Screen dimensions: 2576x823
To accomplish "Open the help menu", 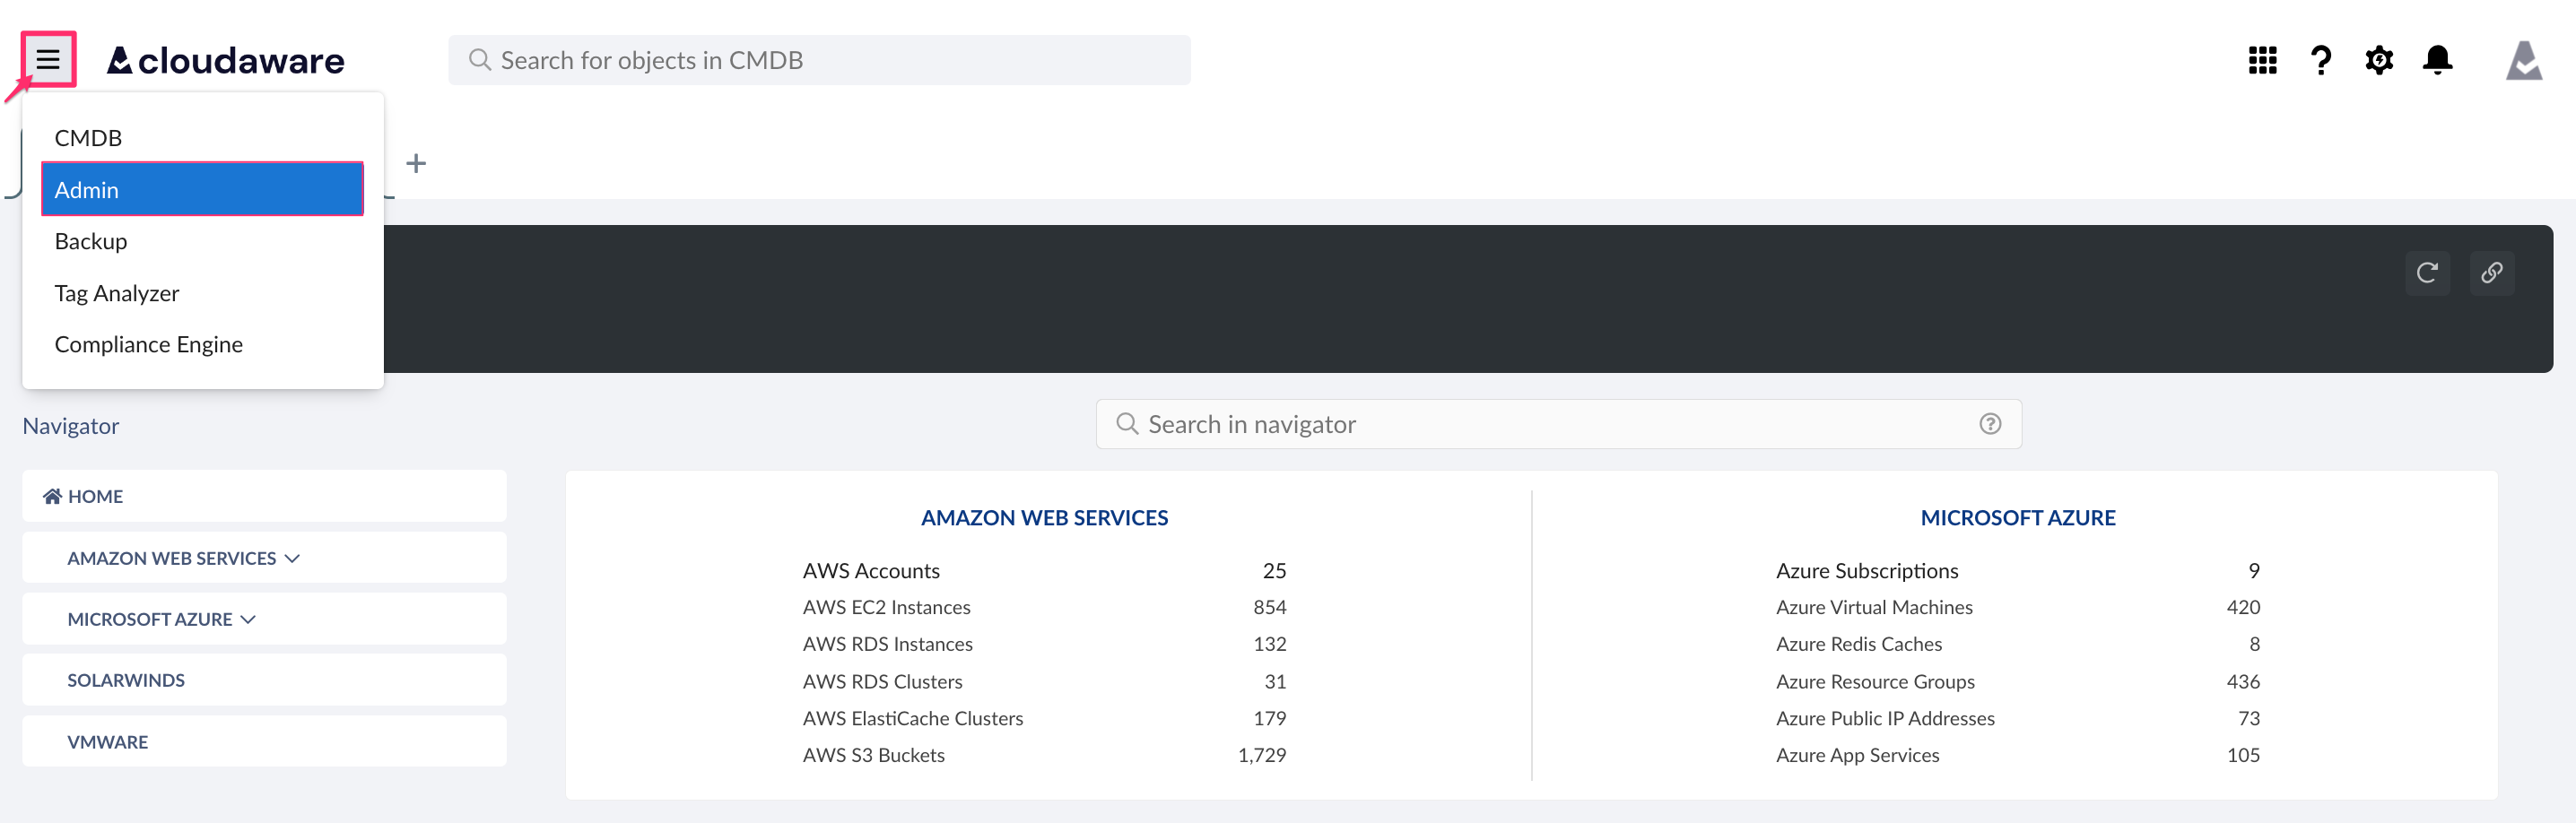I will [x=2320, y=60].
